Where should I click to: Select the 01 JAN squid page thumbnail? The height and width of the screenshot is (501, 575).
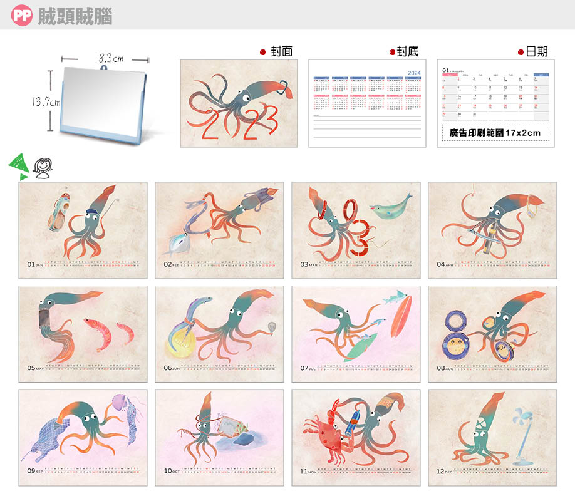click(83, 230)
